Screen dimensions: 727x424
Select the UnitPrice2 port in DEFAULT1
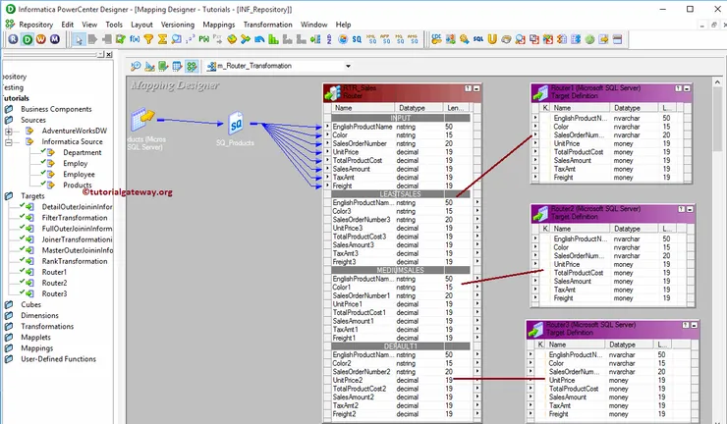coord(348,380)
